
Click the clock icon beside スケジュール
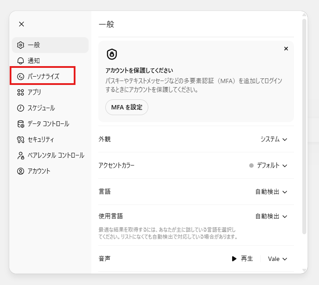21,108
